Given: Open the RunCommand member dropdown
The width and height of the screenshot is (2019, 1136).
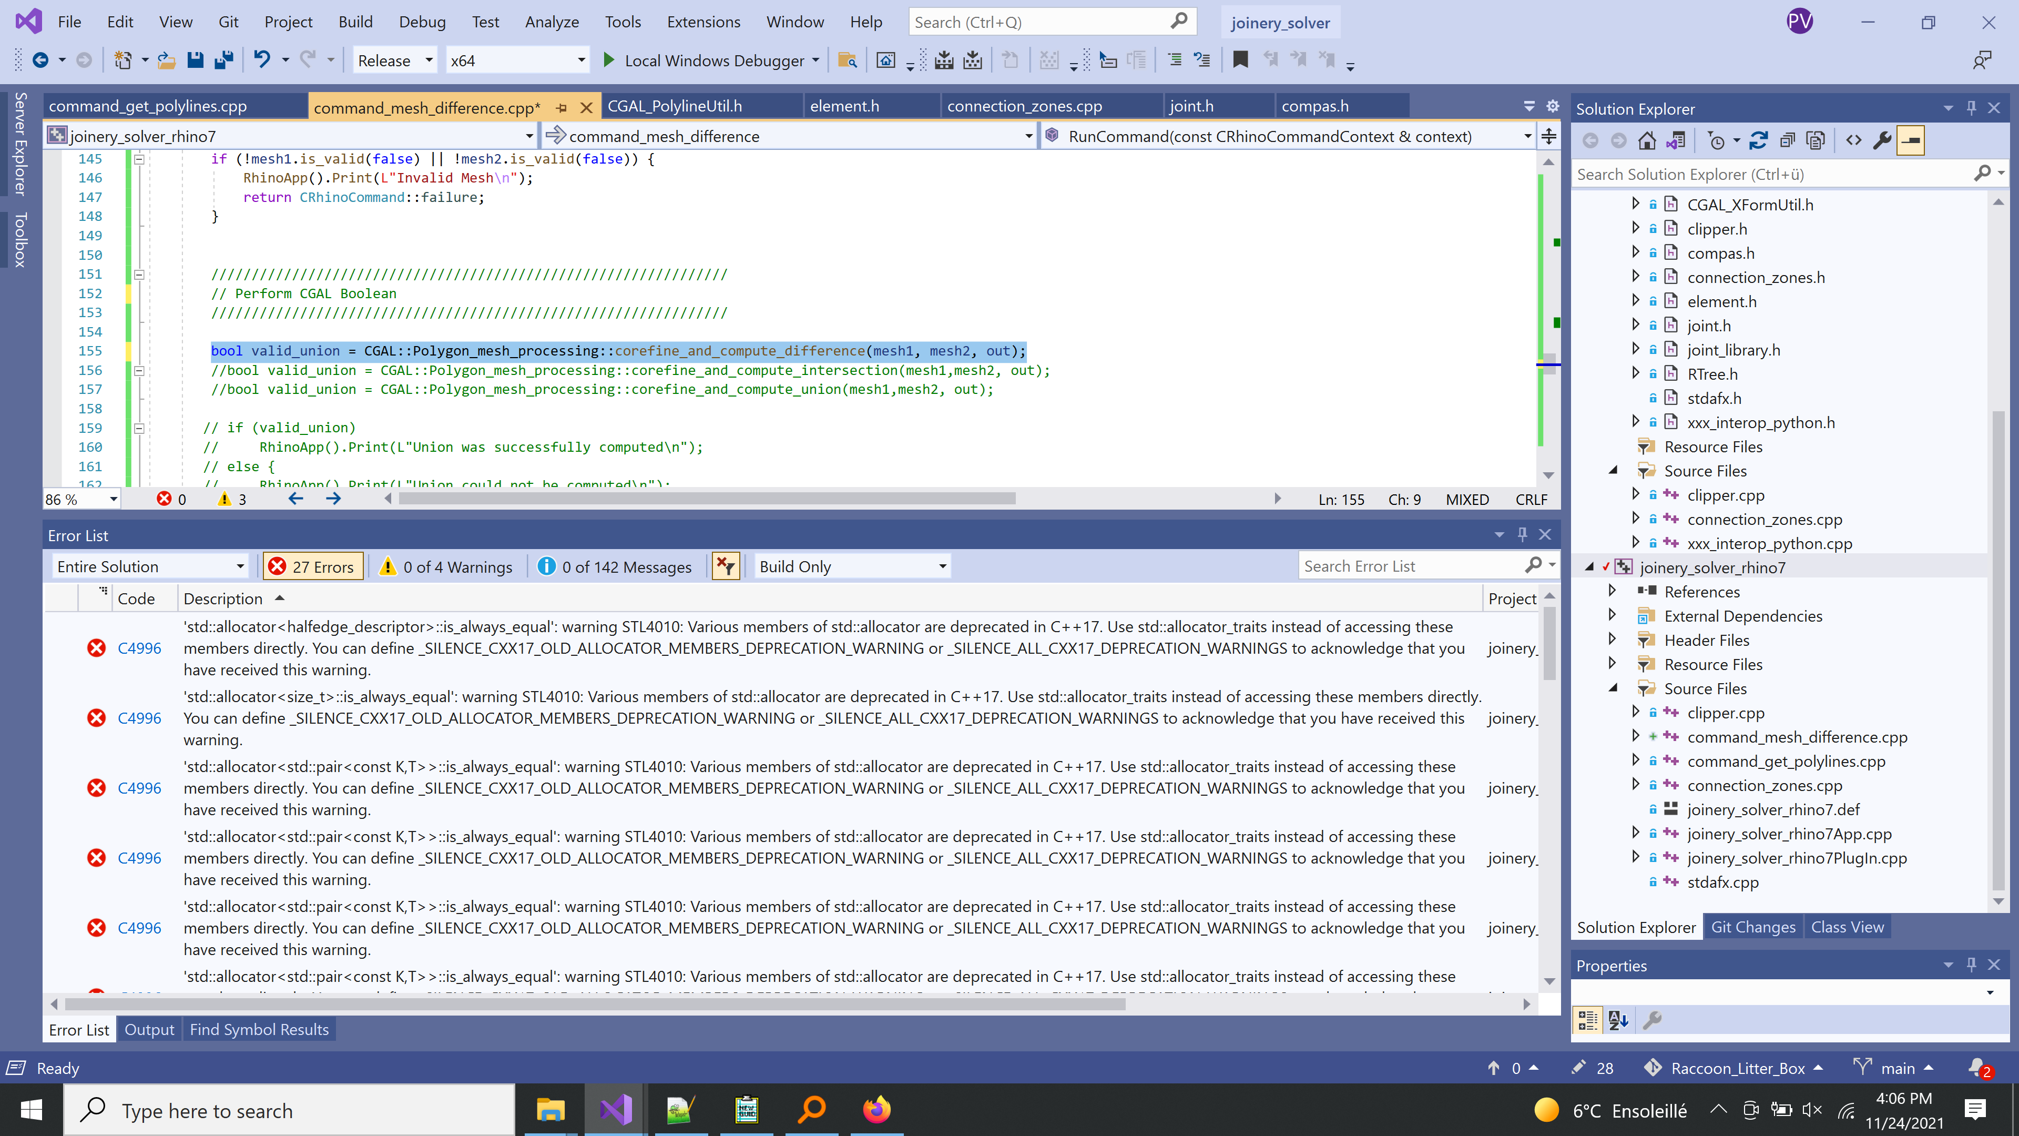Looking at the screenshot, I should coord(1288,136).
